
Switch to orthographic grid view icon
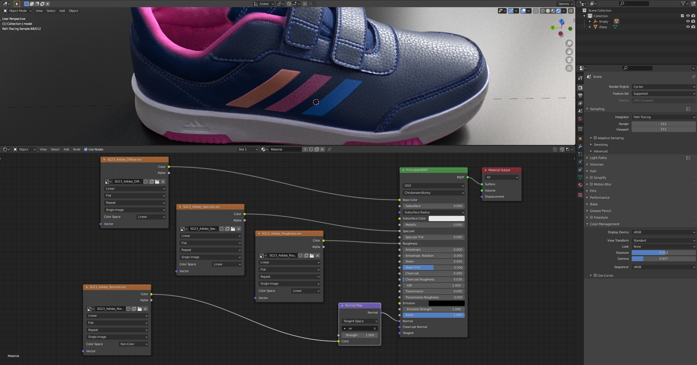pos(569,68)
